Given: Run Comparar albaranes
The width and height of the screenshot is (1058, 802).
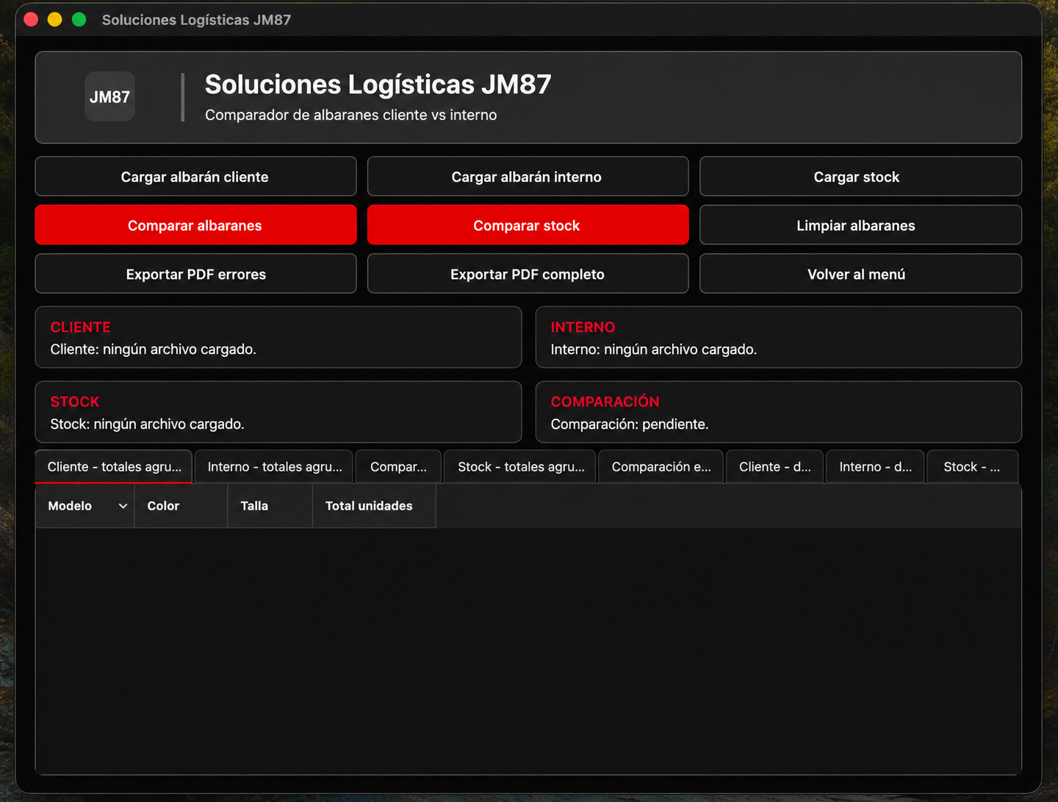Looking at the screenshot, I should (x=195, y=225).
